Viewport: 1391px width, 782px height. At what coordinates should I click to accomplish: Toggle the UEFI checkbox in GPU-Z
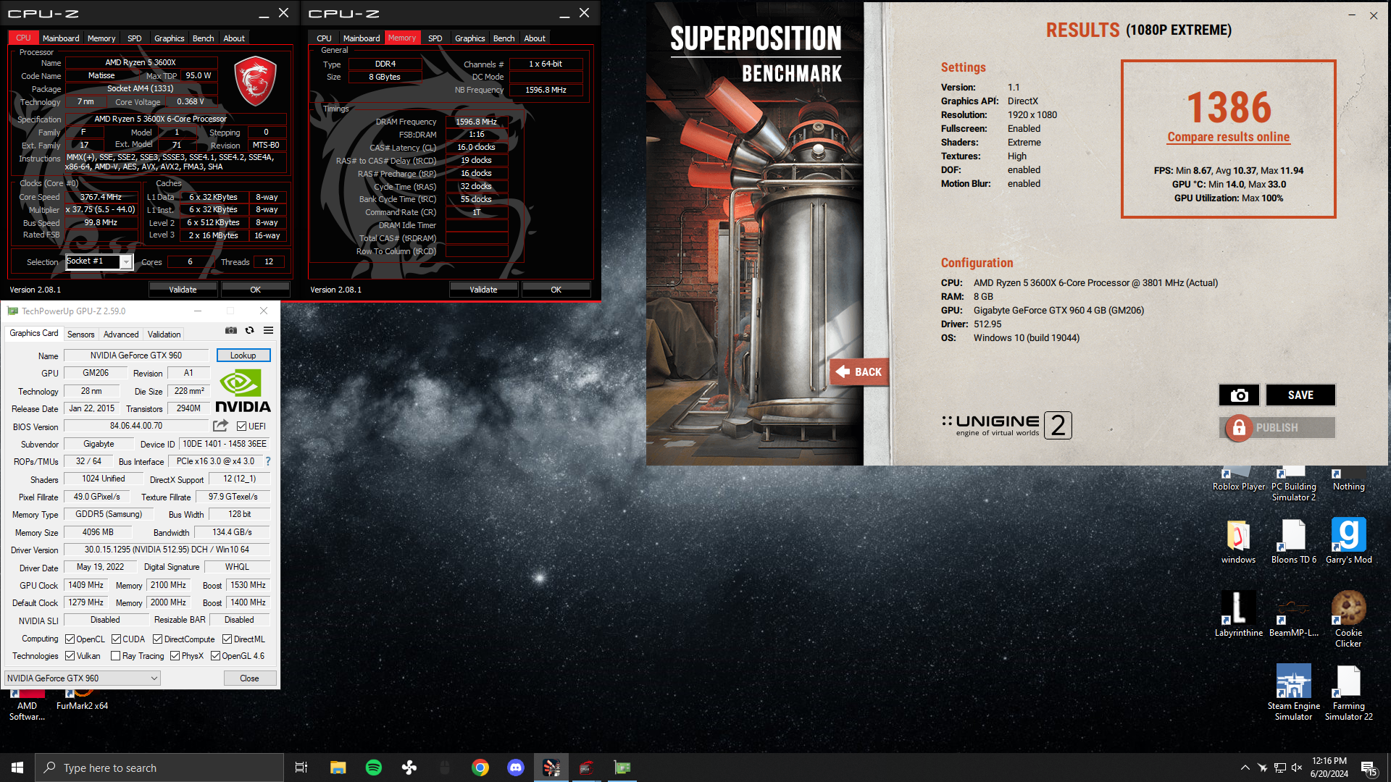tap(241, 426)
